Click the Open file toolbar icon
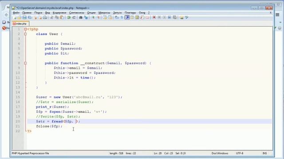The image size is (284, 159). pyautogui.click(x=19, y=18)
